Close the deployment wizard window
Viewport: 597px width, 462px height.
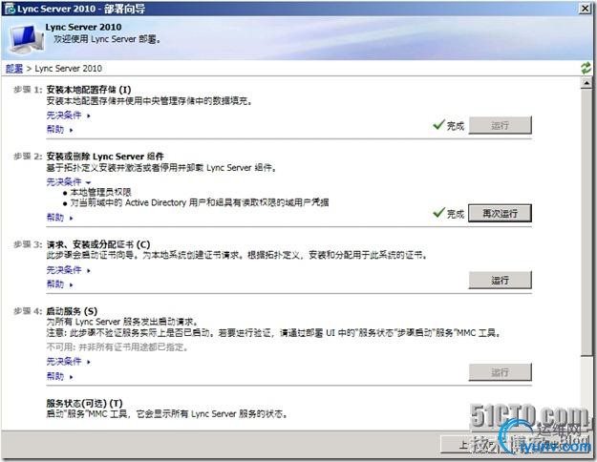point(585,8)
